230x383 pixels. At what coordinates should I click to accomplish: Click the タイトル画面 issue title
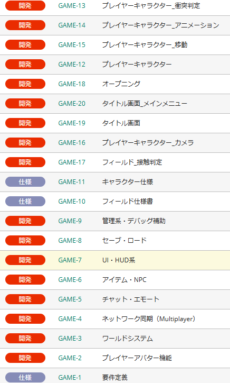pyautogui.click(x=121, y=123)
